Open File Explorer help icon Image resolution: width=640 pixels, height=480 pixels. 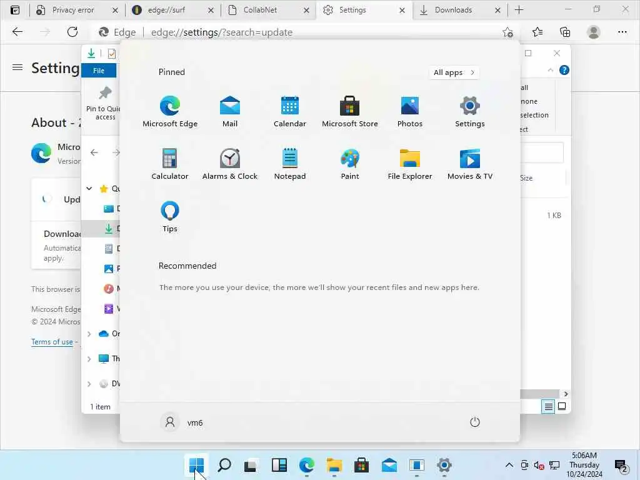564,70
